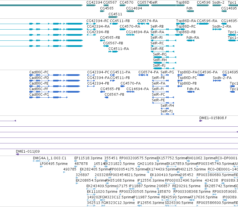Open the SelR-RB transcript label
Screen dimensions: 238x207
point(157,27)
